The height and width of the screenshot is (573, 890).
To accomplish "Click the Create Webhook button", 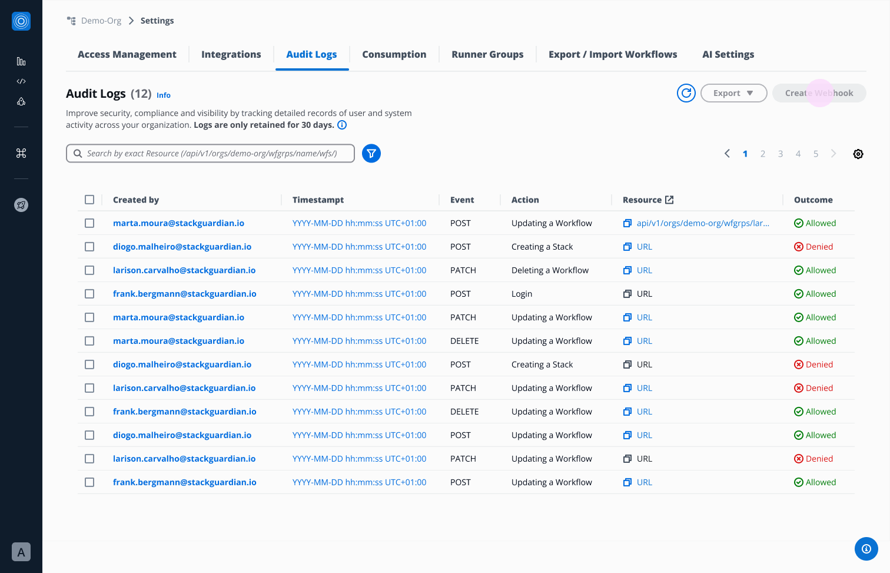I will [x=819, y=92].
